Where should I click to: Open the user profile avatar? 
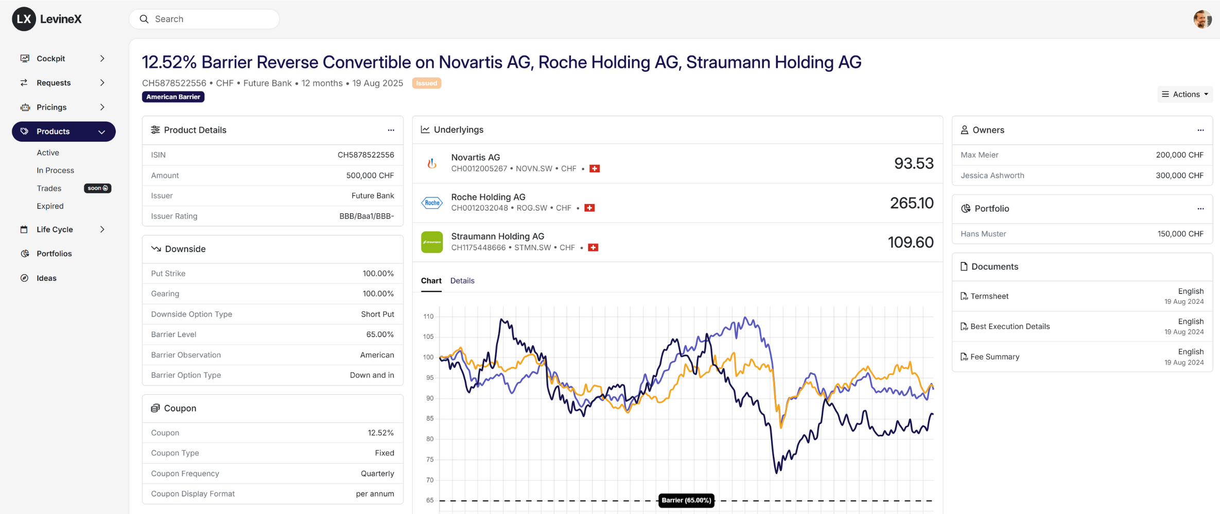tap(1202, 19)
